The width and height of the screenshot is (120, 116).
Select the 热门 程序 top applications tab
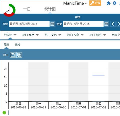(x=28, y=35)
